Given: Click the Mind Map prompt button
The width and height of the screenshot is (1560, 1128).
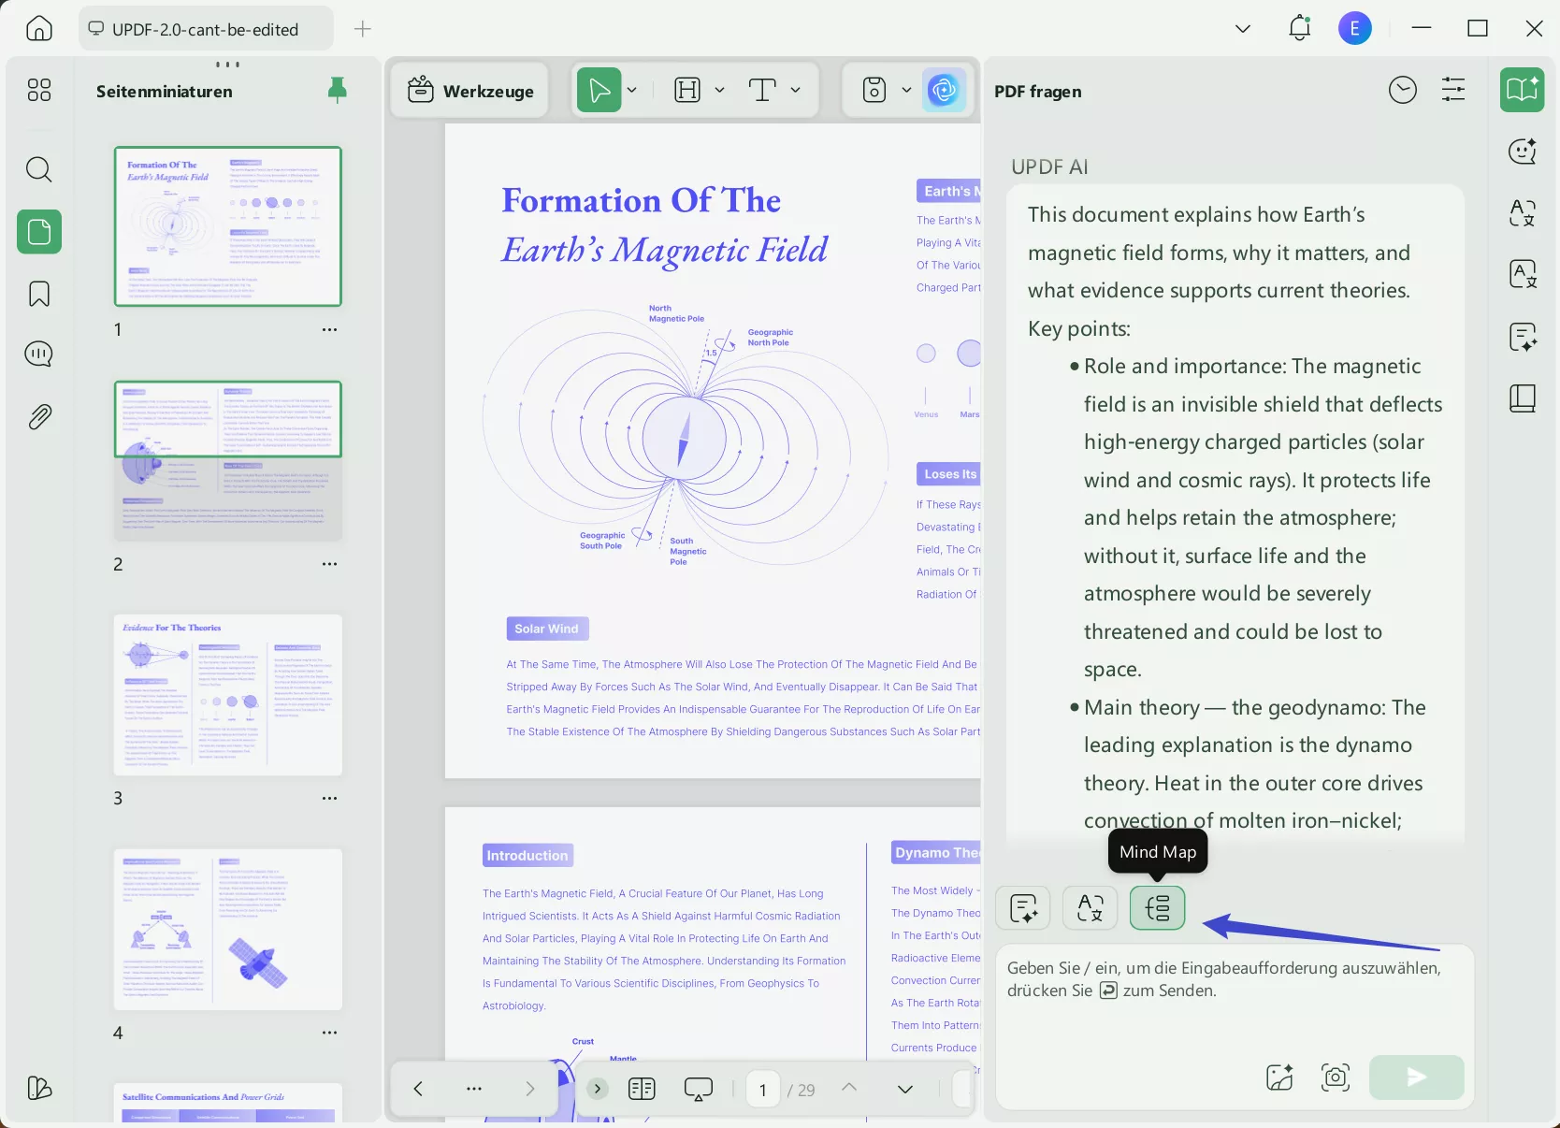Looking at the screenshot, I should pos(1157,907).
